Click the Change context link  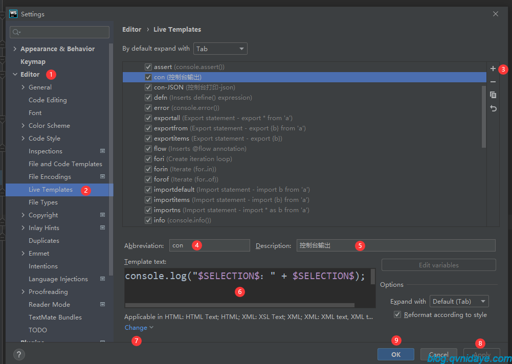pyautogui.click(x=139, y=327)
